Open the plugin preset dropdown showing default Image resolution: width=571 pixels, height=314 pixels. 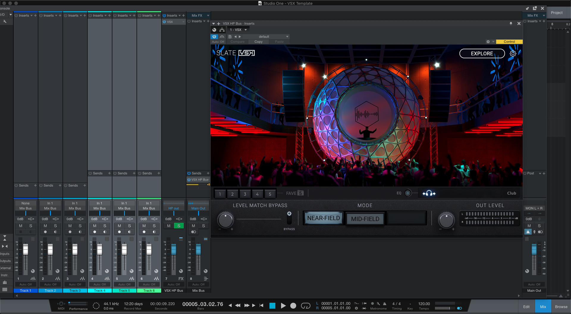pyautogui.click(x=266, y=37)
